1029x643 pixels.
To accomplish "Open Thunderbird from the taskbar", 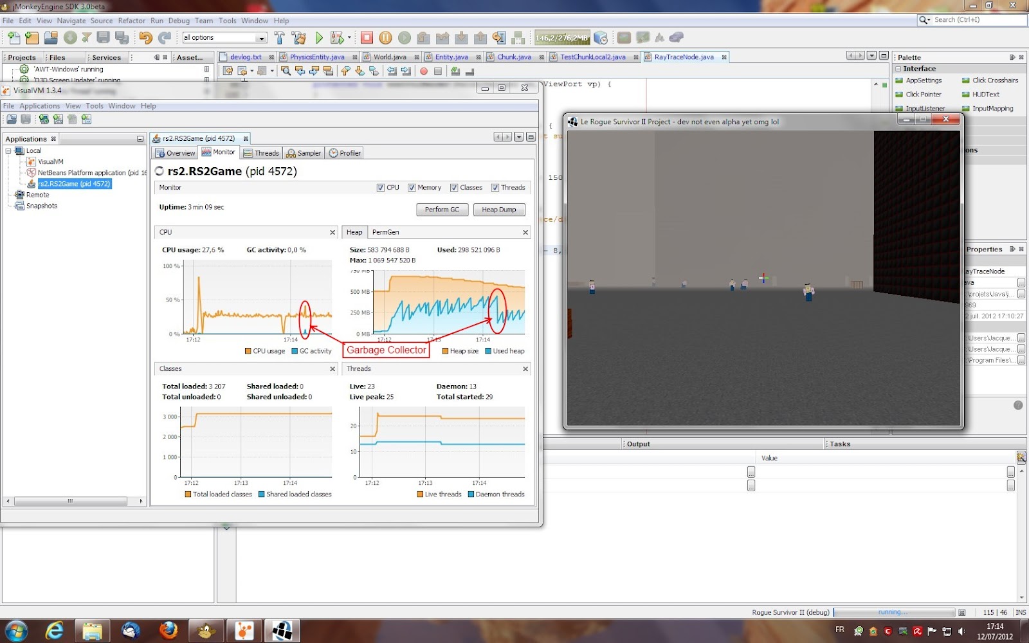I will pos(131,631).
